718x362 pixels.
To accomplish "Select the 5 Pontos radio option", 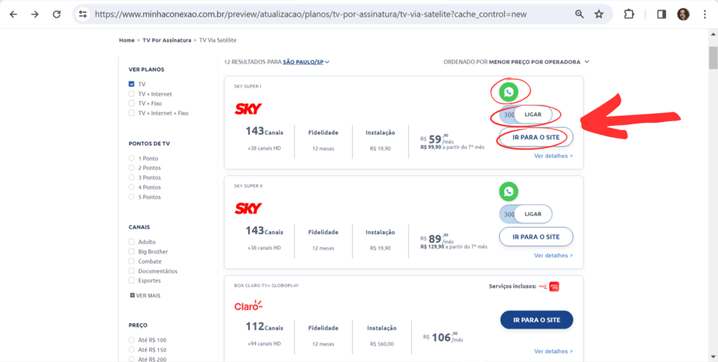I will click(x=132, y=197).
